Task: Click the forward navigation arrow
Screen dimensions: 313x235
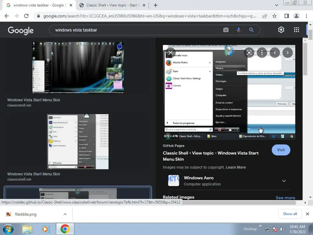Action: coord(17,16)
